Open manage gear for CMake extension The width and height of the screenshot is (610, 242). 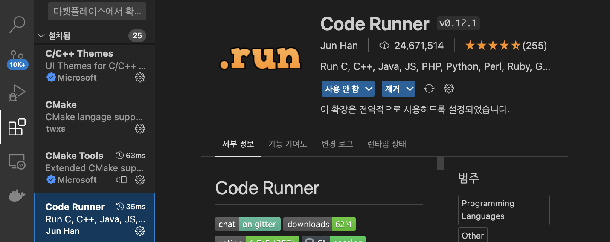click(x=140, y=129)
